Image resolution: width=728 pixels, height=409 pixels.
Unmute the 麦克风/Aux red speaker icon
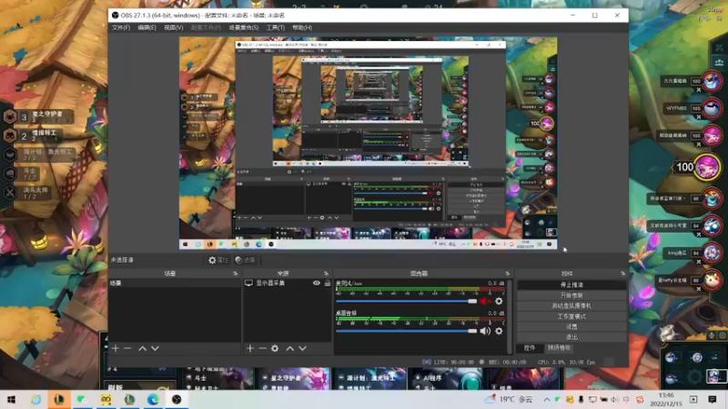(484, 302)
